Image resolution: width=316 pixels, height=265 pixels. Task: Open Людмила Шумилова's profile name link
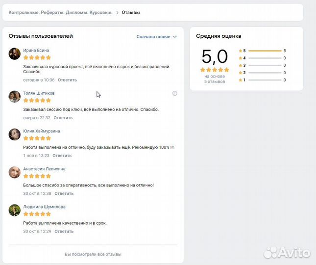(x=44, y=207)
